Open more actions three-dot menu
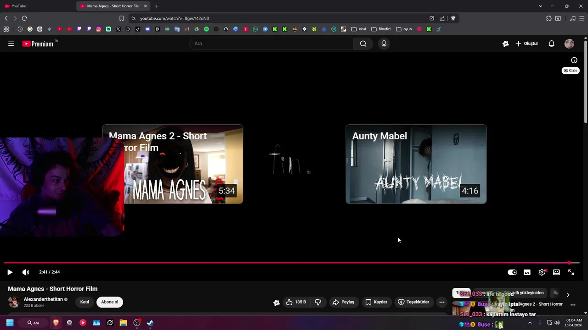Viewport: 588px width, 330px height. point(441,302)
